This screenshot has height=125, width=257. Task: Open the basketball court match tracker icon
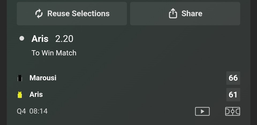[232, 111]
